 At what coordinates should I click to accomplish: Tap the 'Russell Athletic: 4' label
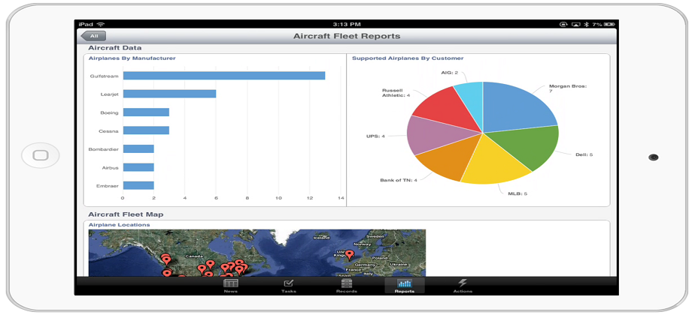tap(396, 93)
